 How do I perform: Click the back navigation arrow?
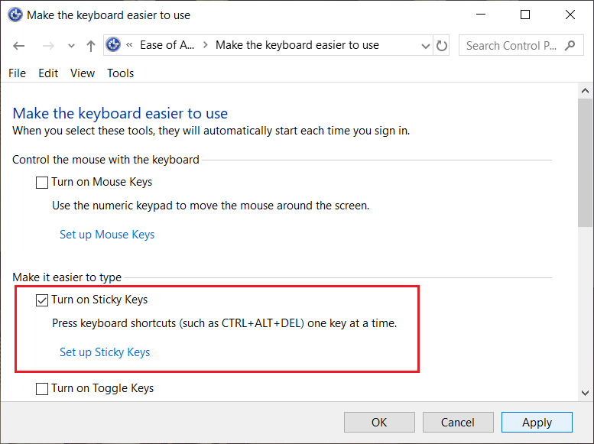[19, 46]
